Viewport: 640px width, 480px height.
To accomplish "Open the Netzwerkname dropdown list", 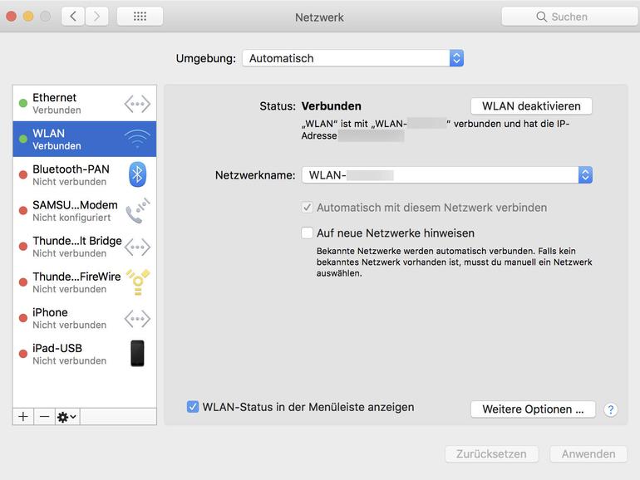I will click(x=447, y=175).
